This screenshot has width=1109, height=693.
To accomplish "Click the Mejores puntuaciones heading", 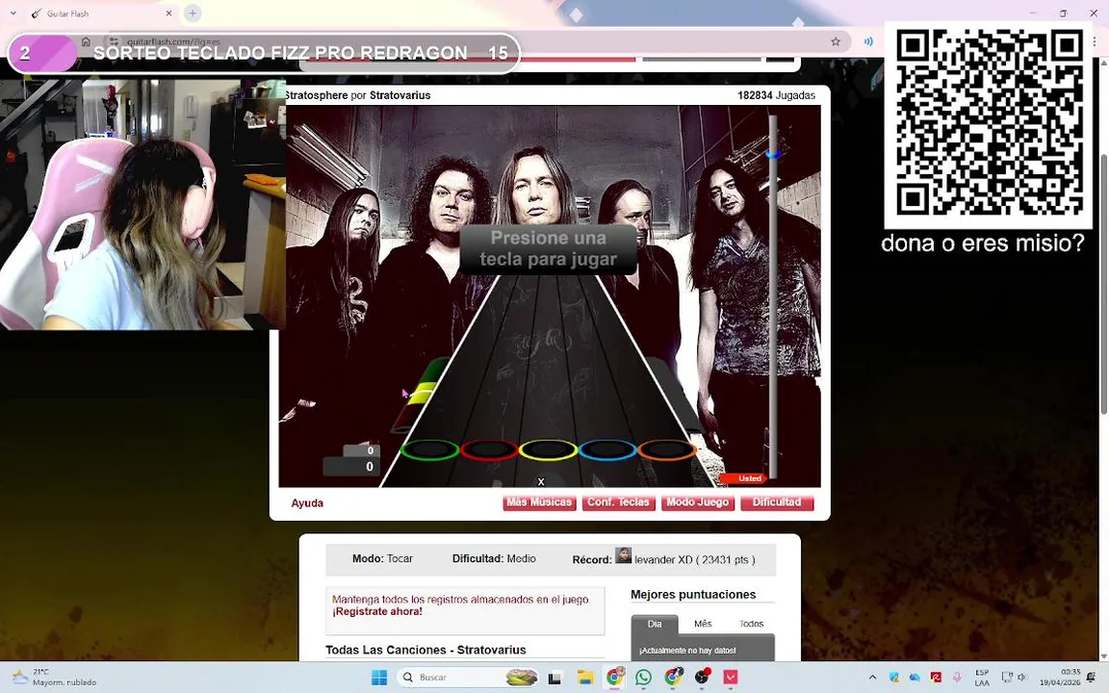I will coord(693,595).
